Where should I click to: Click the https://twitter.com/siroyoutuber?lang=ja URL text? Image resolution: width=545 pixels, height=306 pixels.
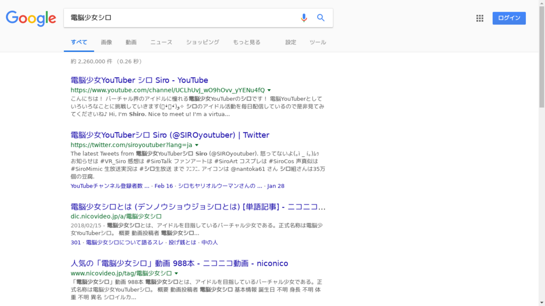click(131, 145)
